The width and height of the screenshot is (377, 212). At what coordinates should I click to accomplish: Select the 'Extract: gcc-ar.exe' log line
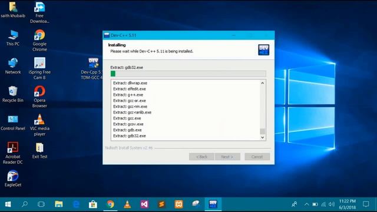tap(130, 101)
